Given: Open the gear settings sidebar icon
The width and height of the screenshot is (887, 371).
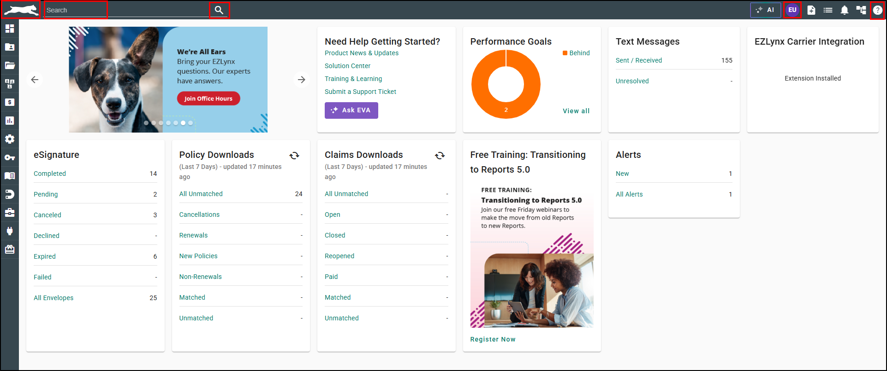Looking at the screenshot, I should [x=10, y=139].
